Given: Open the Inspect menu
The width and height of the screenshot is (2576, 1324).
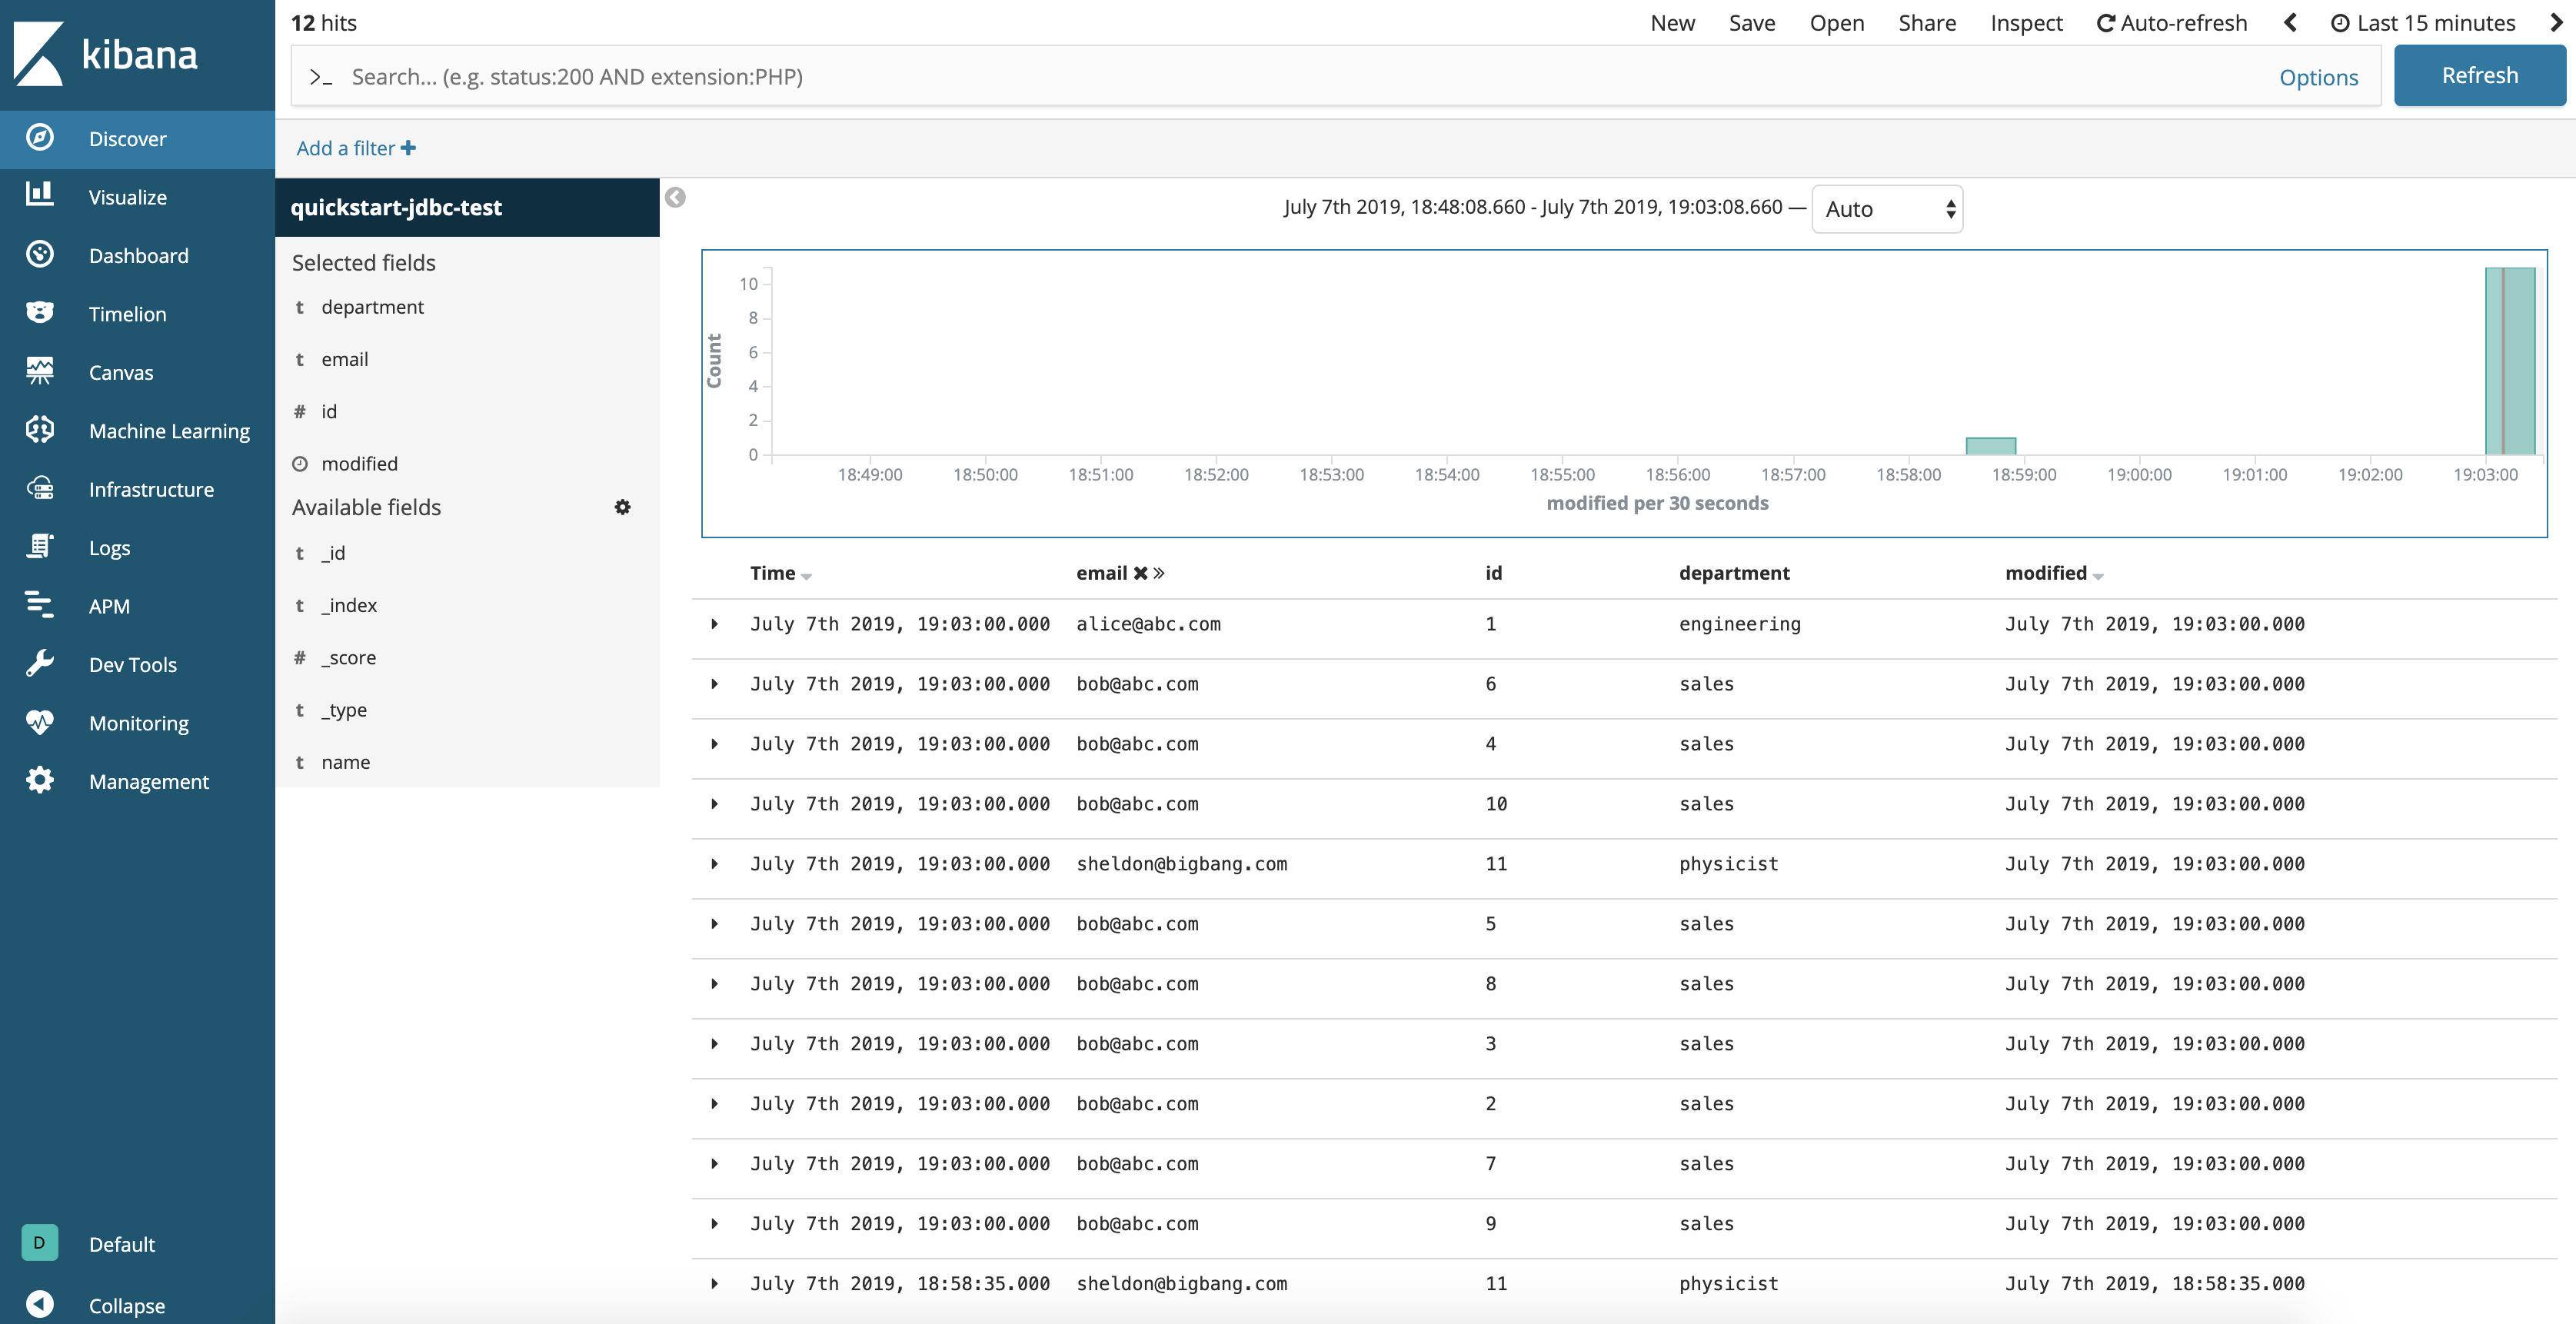Looking at the screenshot, I should pyautogui.click(x=2026, y=22).
